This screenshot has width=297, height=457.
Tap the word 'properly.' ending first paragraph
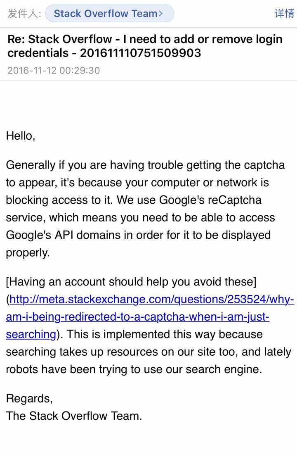point(28,252)
